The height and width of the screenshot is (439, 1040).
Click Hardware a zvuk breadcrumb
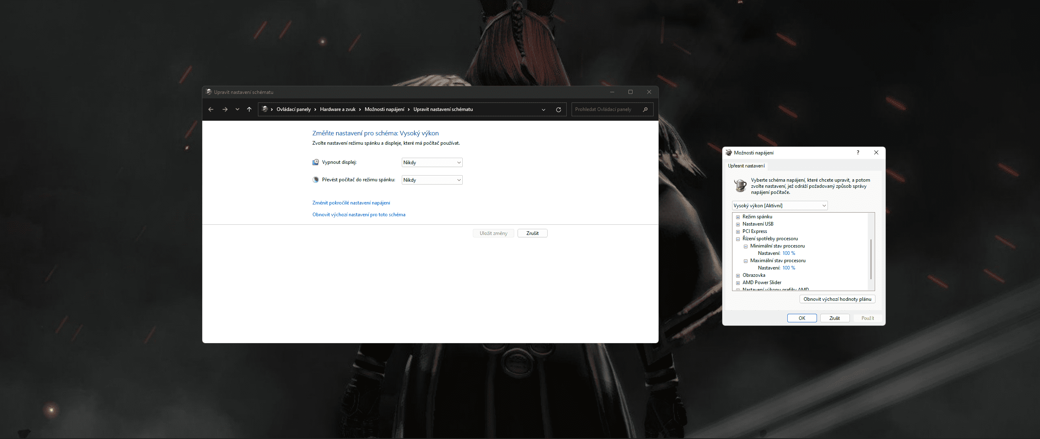(337, 109)
